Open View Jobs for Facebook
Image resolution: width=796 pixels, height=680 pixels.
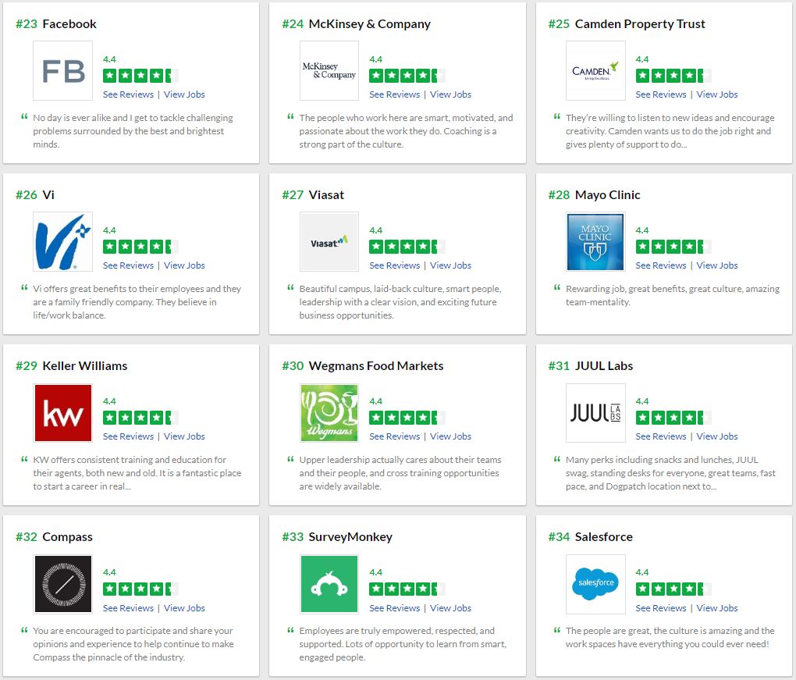(184, 94)
